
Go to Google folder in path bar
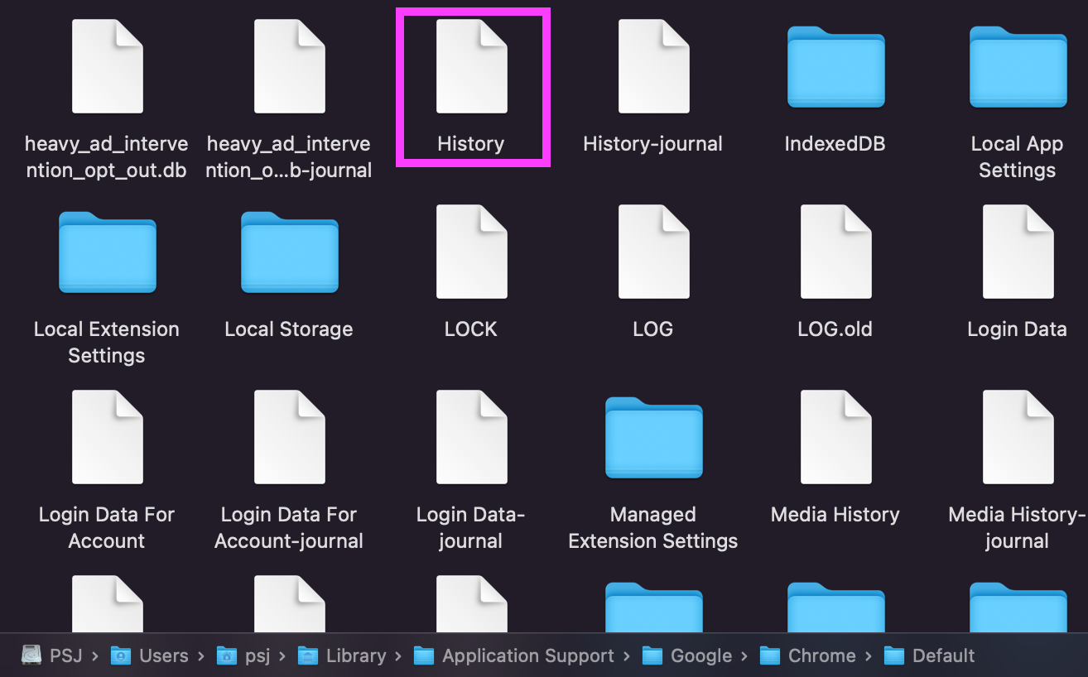tap(687, 655)
